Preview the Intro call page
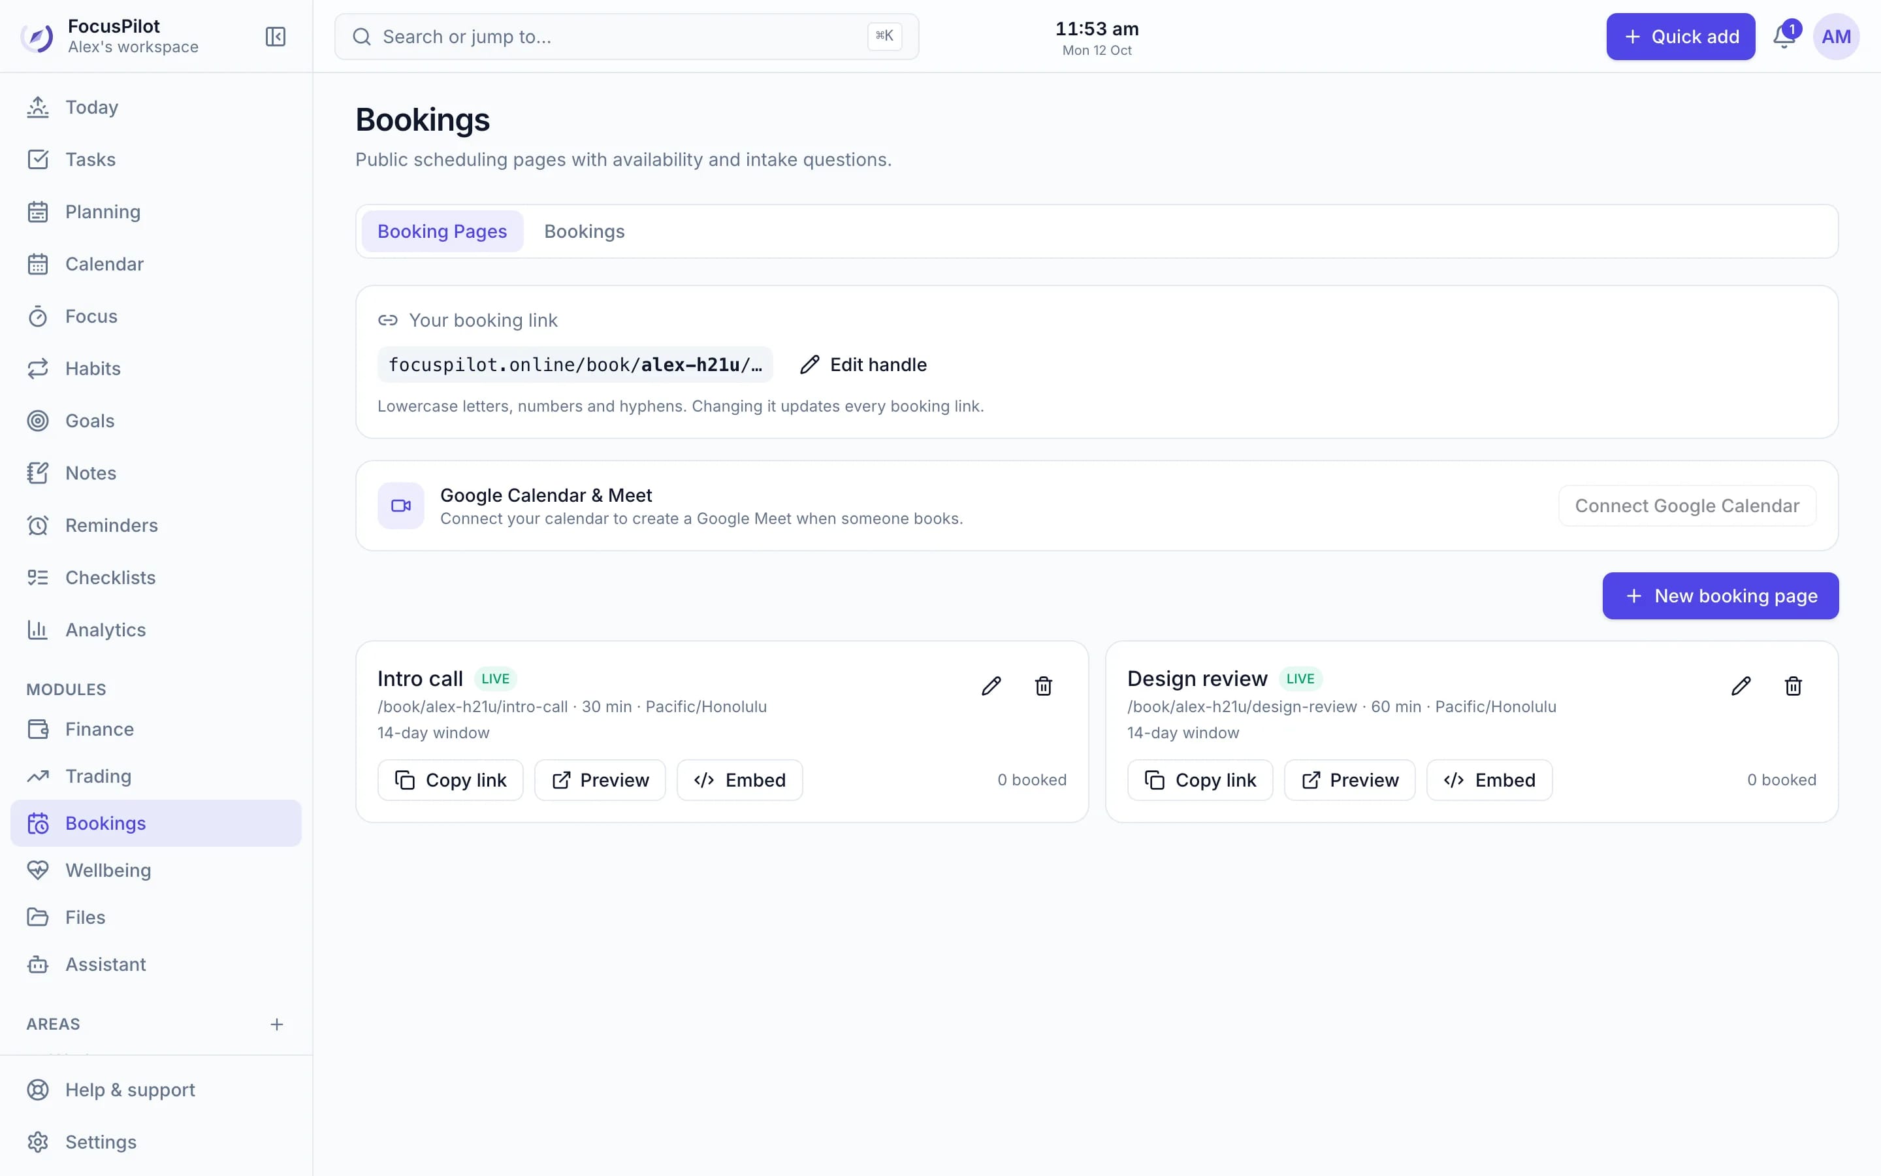This screenshot has width=1881, height=1176. tap(600, 780)
